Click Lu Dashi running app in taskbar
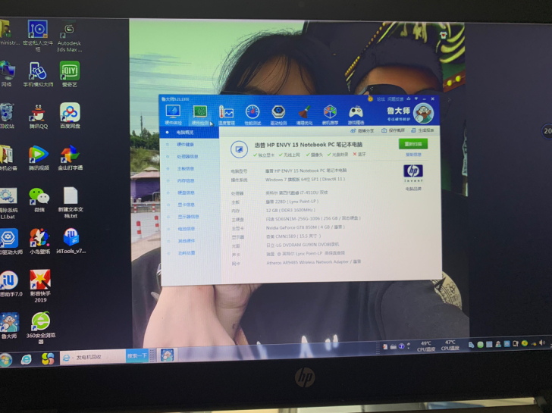The height and width of the screenshot is (413, 552). [167, 355]
